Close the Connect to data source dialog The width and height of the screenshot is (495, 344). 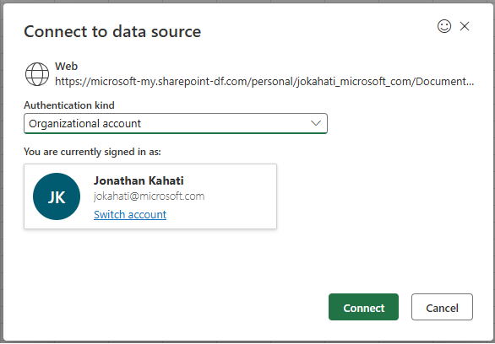pyautogui.click(x=465, y=26)
